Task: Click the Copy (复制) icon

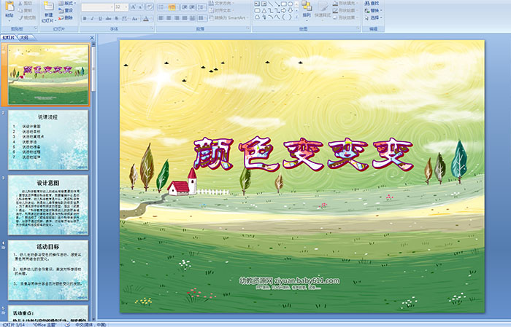Action: (x=20, y=11)
